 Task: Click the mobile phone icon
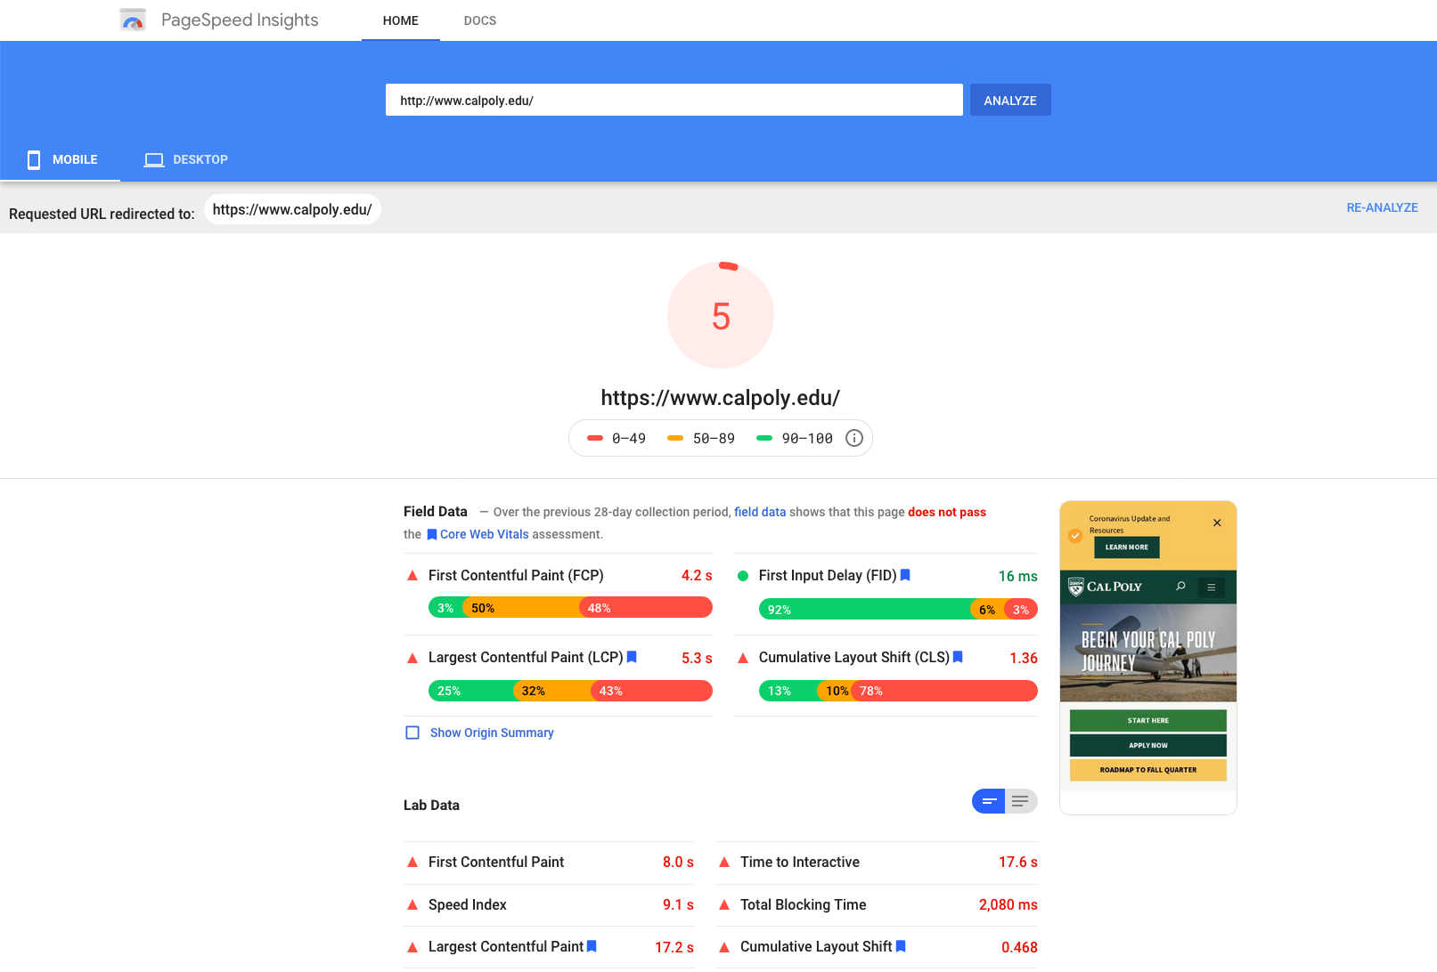click(x=34, y=159)
